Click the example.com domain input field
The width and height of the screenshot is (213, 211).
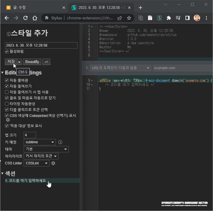click(x=183, y=68)
